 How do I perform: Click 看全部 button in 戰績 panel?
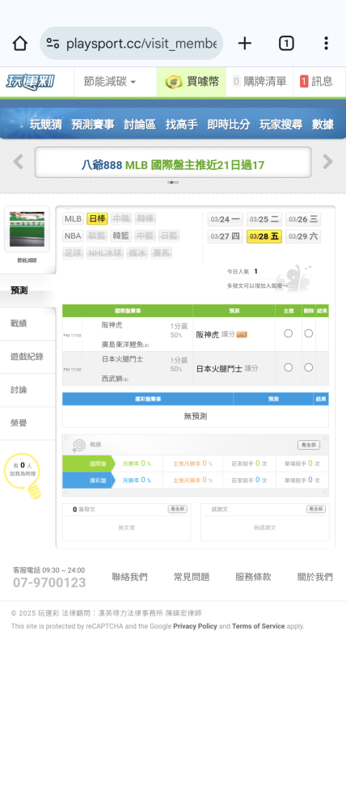tap(308, 445)
